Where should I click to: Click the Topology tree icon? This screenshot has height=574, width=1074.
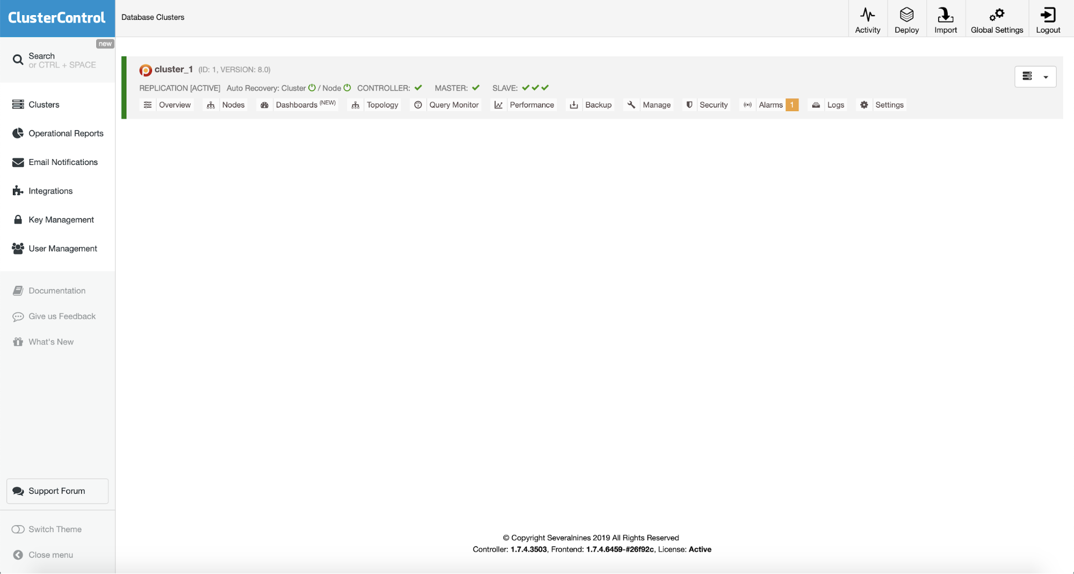tap(355, 105)
